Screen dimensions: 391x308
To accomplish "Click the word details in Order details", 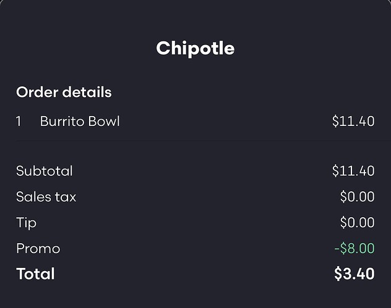I will (x=87, y=93).
